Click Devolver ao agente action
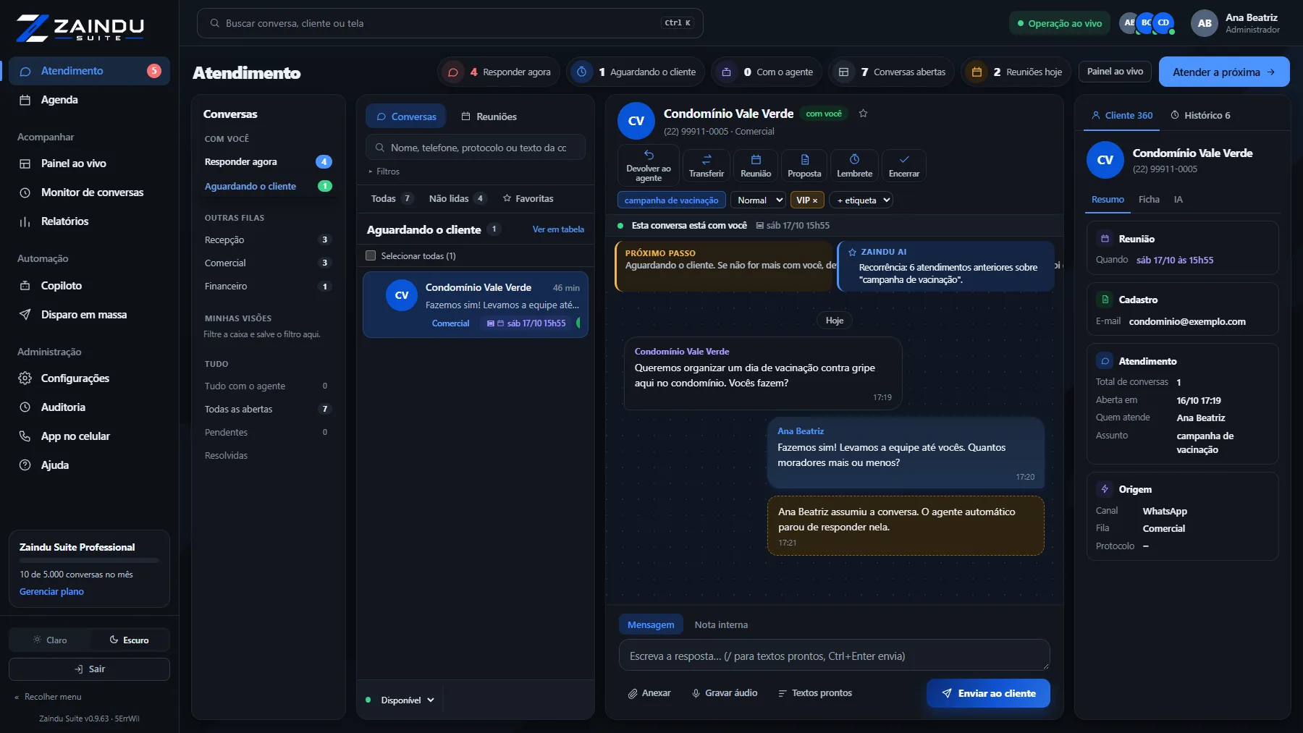The image size is (1303, 733). (649, 165)
